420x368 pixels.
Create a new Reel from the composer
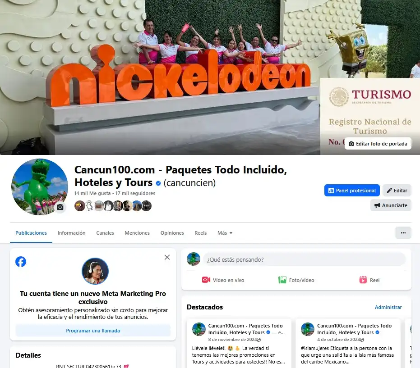coord(369,280)
